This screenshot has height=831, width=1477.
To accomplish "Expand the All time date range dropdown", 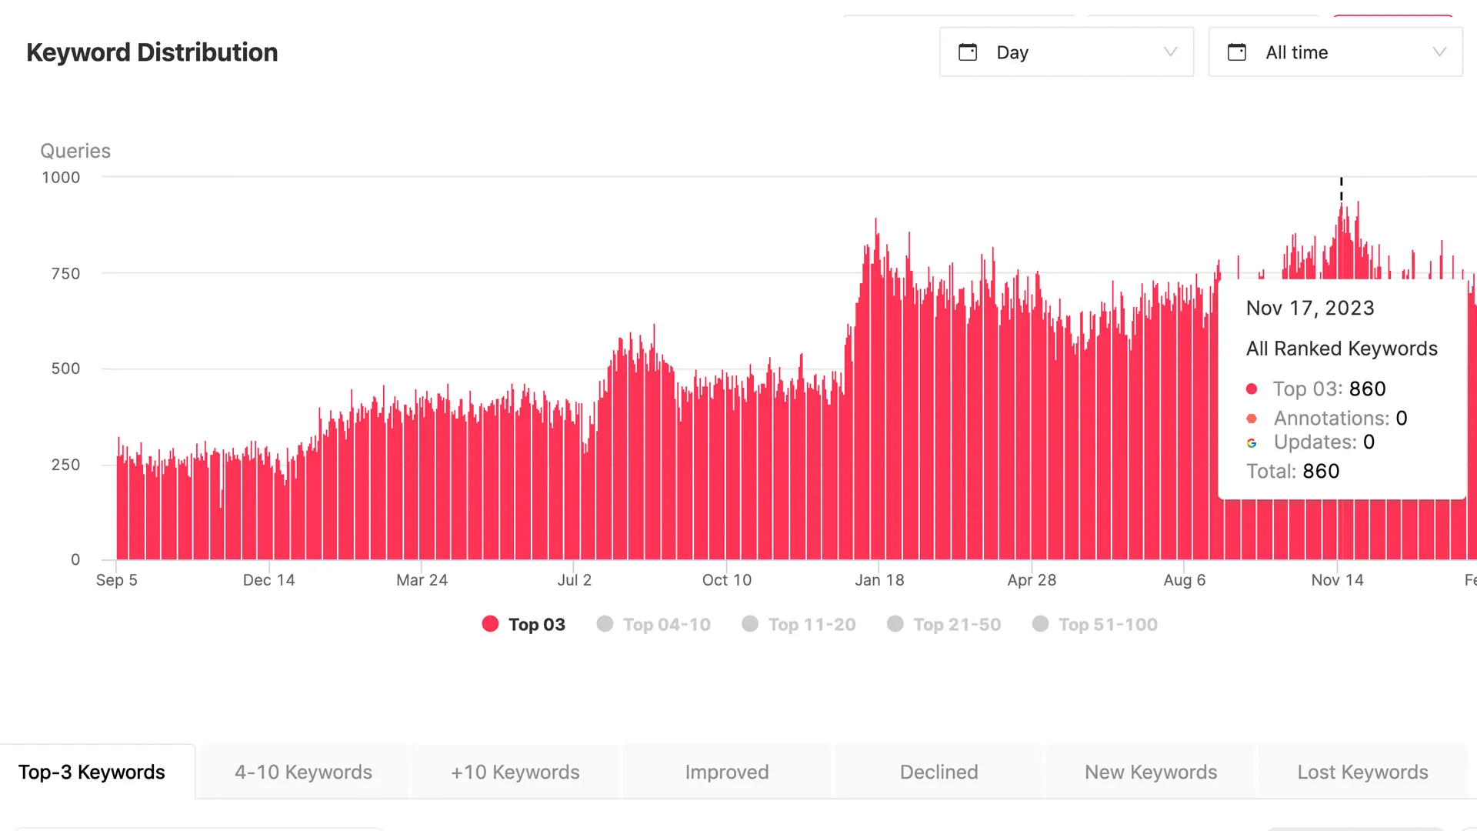I will coord(1335,52).
